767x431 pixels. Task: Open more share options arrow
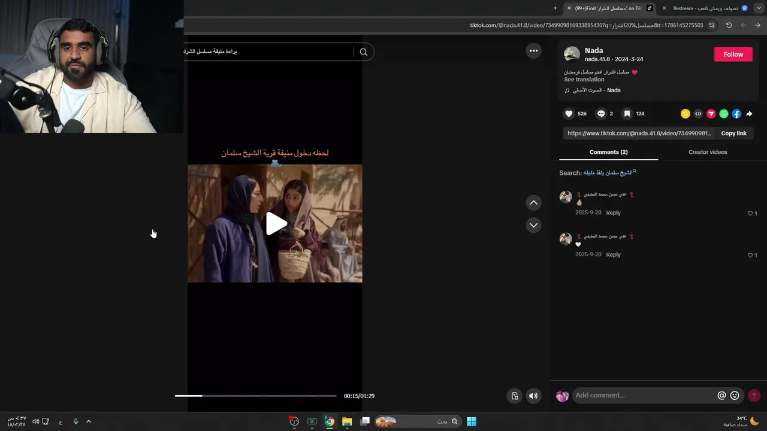[749, 114]
